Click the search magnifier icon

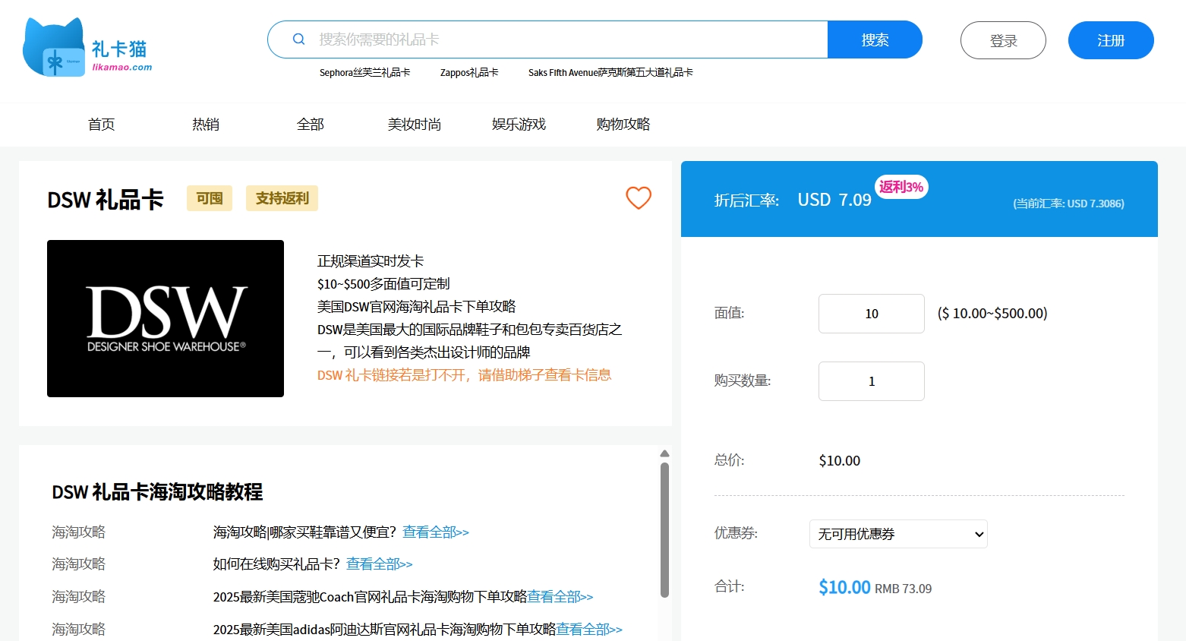pyautogui.click(x=298, y=39)
